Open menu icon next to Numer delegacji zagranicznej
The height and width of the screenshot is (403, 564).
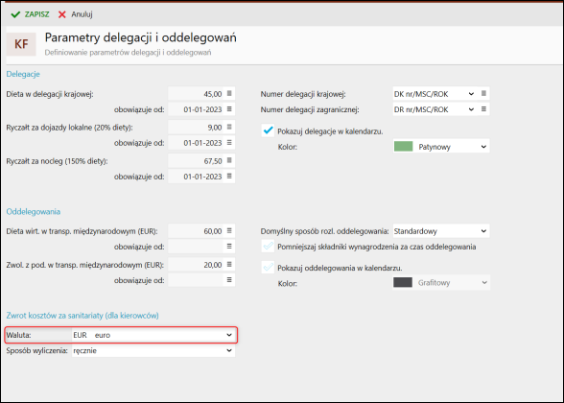point(483,109)
